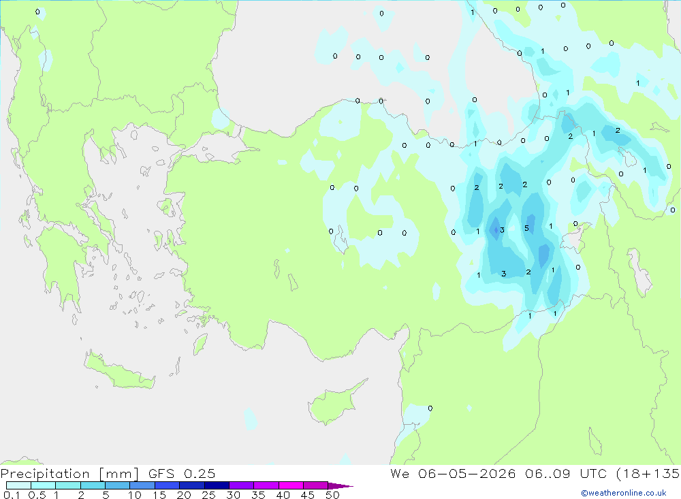Image resolution: width=681 pixels, height=499 pixels.
Task: Click the '50' legend scale label
Action: (332, 495)
